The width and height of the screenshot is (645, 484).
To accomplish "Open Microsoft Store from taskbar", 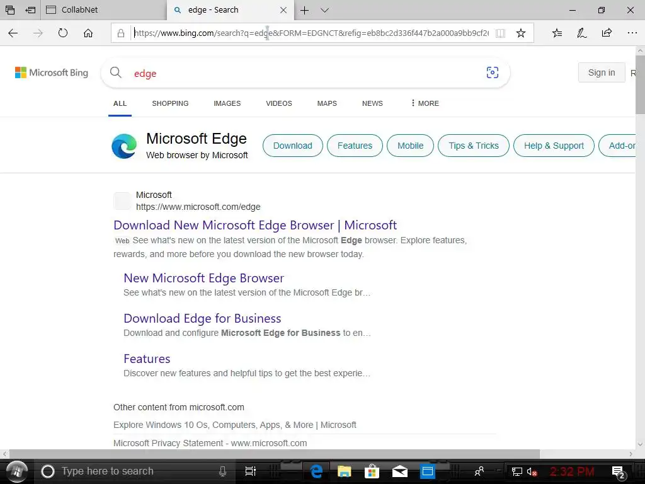I will [x=372, y=471].
